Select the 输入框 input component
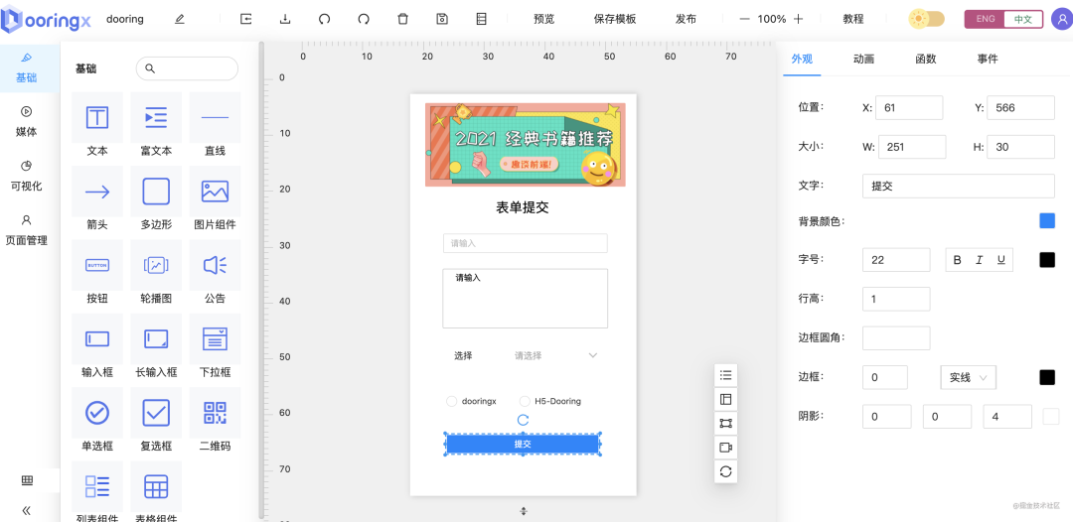1073x522 pixels. 97,347
